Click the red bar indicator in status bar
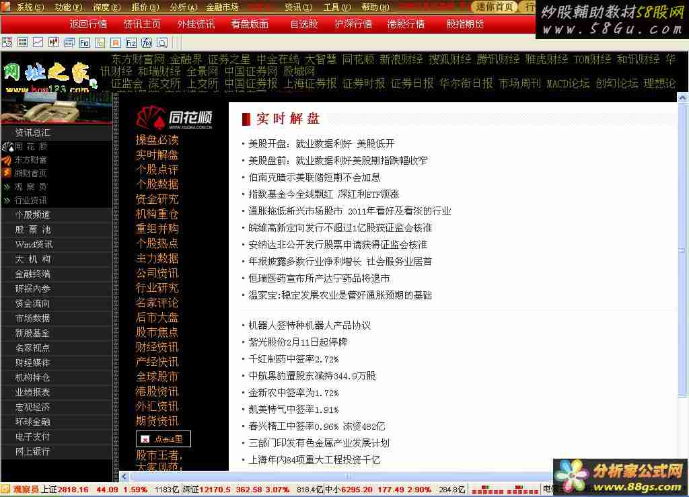The height and width of the screenshot is (497, 689). (505, 490)
